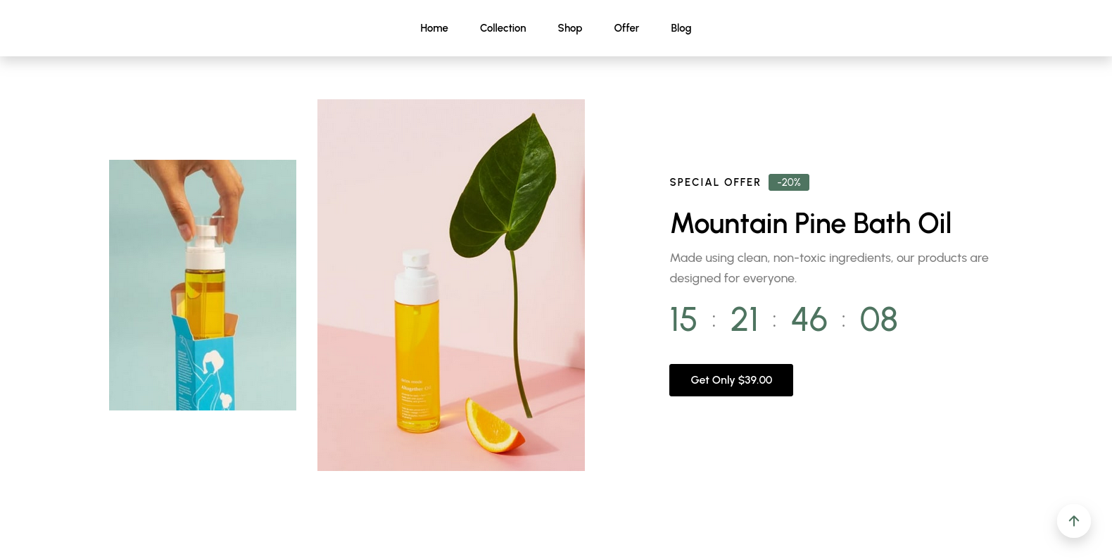Image resolution: width=1112 pixels, height=559 pixels.
Task: Click the countdown days value 15
Action: 683,320
